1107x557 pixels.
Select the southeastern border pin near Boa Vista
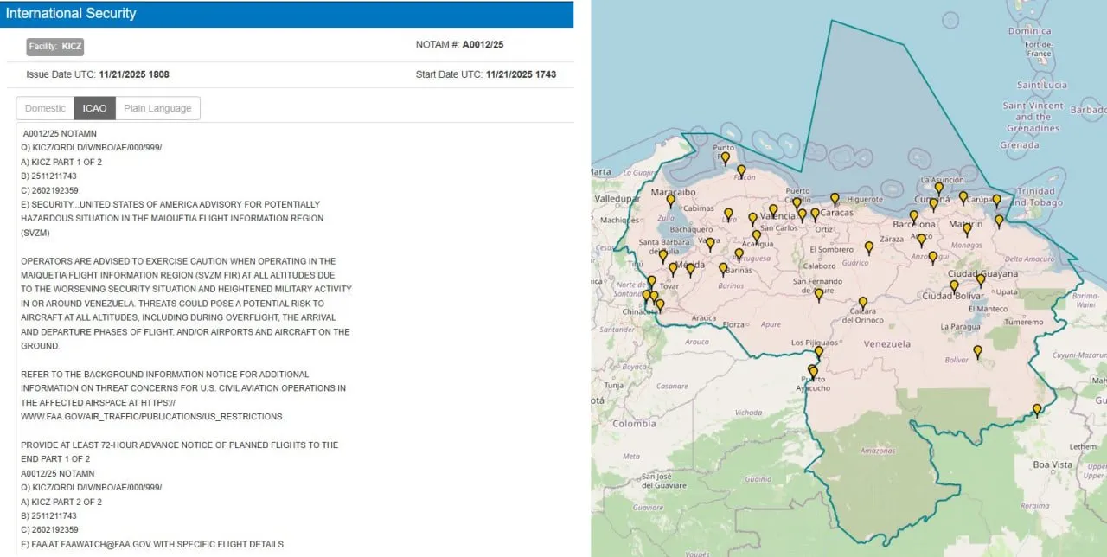pyautogui.click(x=1036, y=409)
